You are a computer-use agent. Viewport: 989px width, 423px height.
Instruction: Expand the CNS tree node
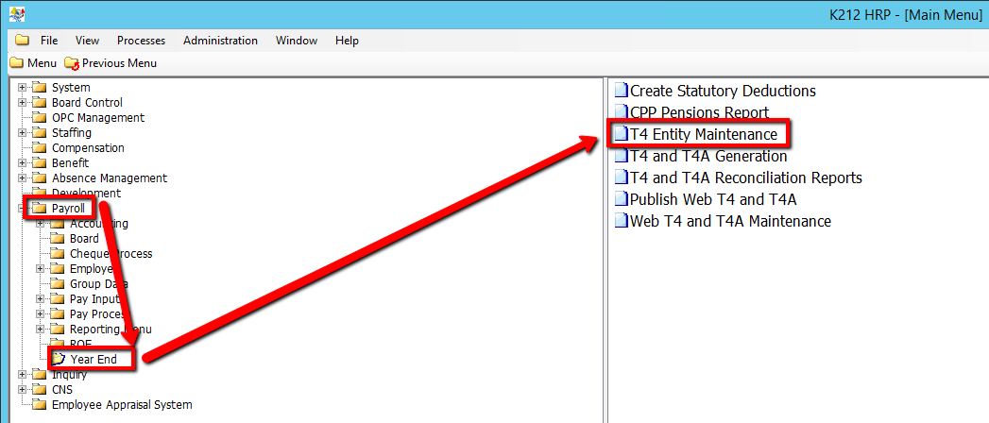(x=23, y=390)
